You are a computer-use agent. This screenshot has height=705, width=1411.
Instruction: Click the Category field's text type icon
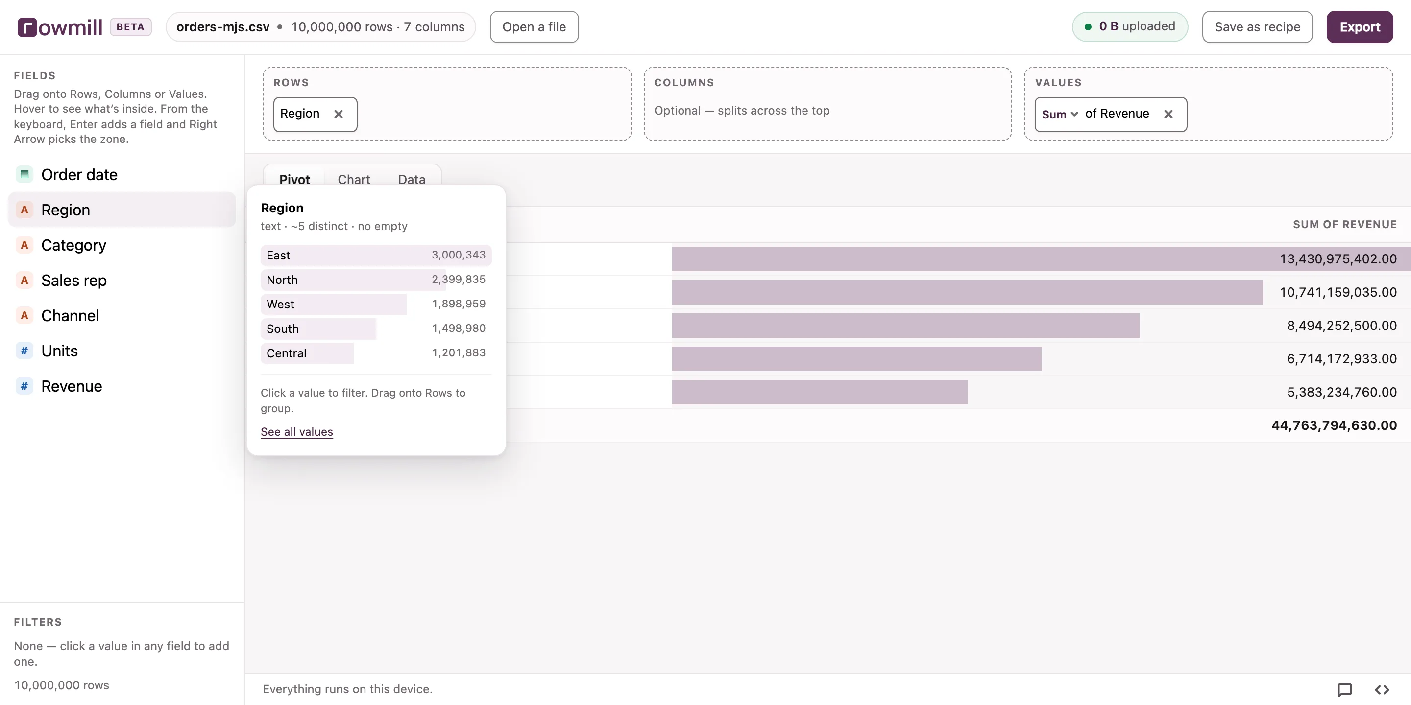point(24,245)
